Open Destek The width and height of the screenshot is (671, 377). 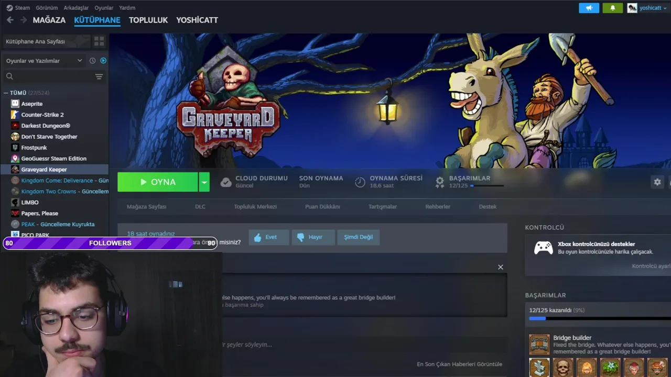point(488,206)
